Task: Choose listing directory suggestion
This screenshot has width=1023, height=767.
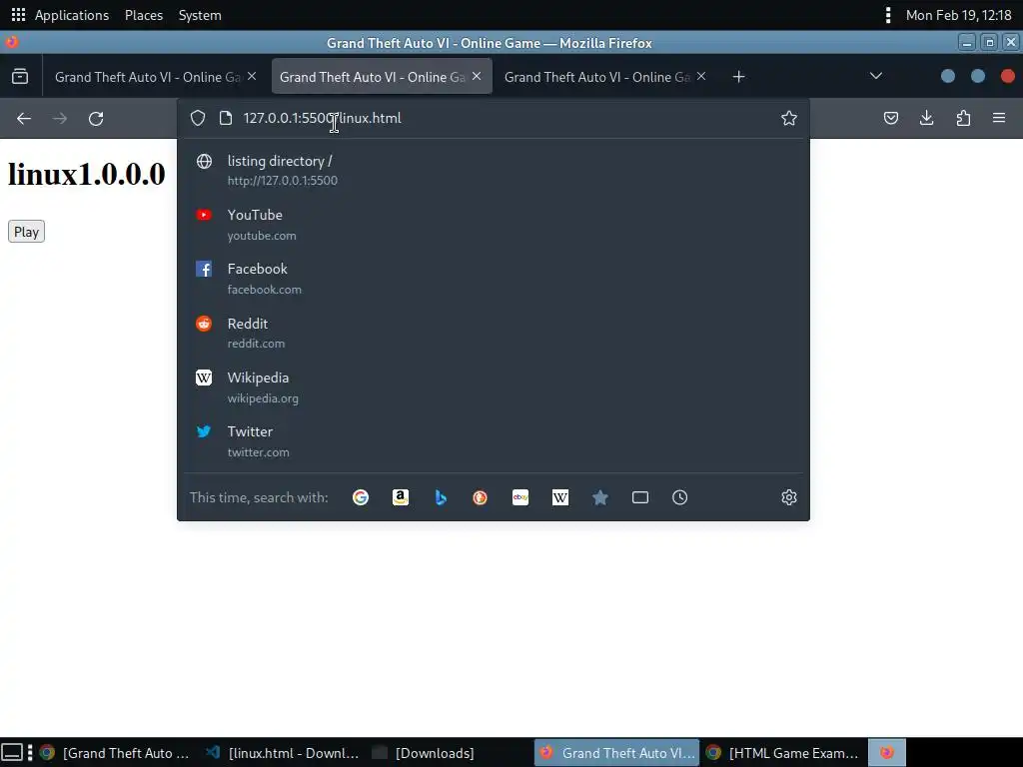Action: pyautogui.click(x=494, y=170)
